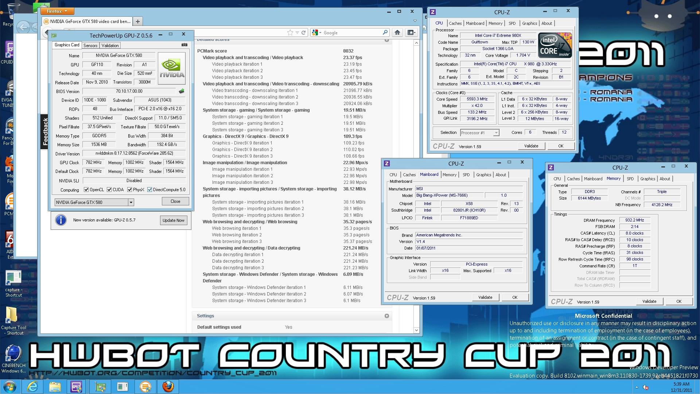Screen dimensions: 700x394
Task: Open the PCMark taskbar icon
Action: [x=145, y=387]
